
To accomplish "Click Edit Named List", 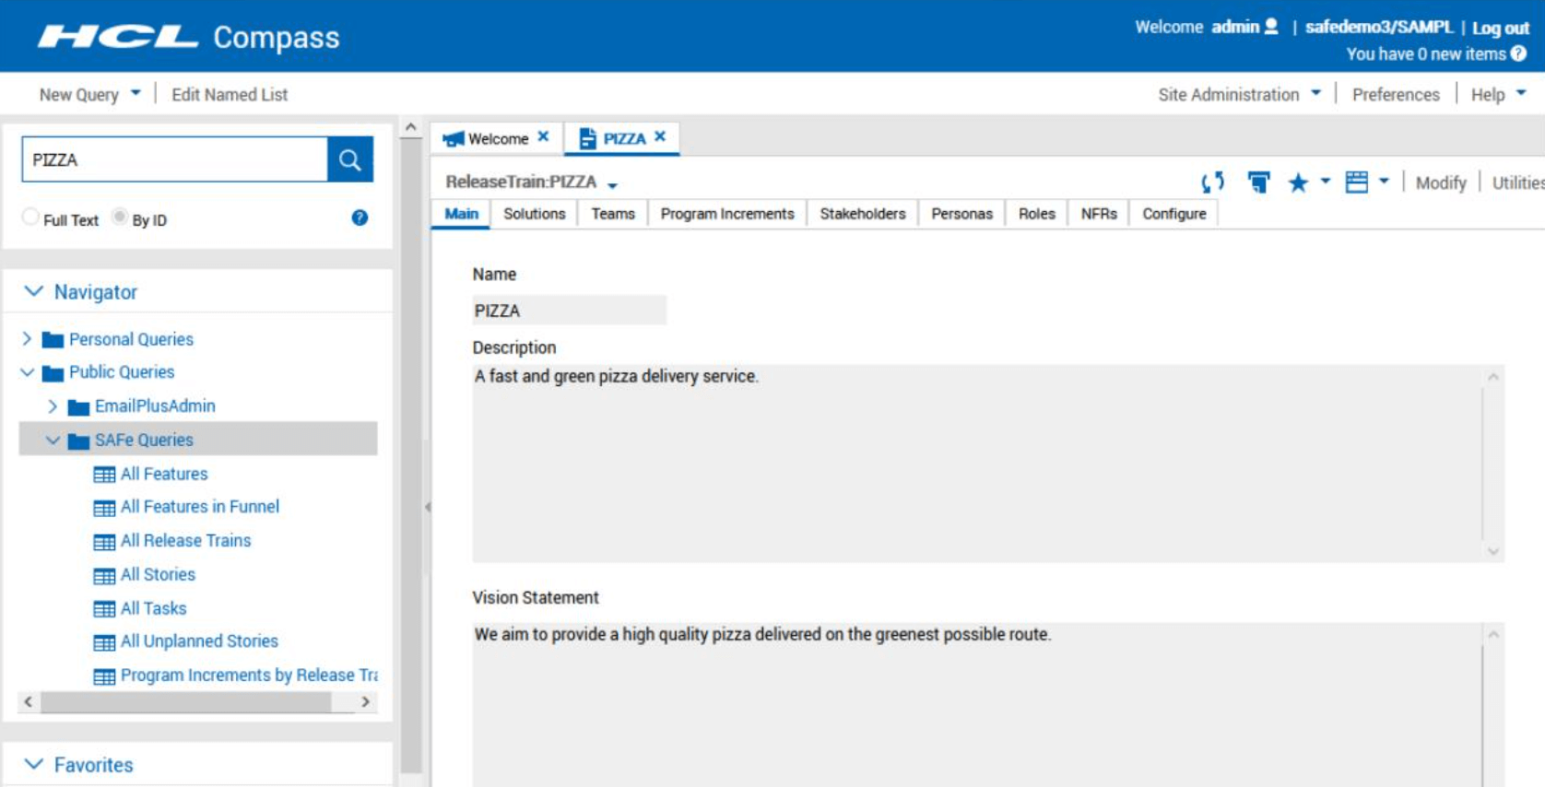I will pos(230,94).
